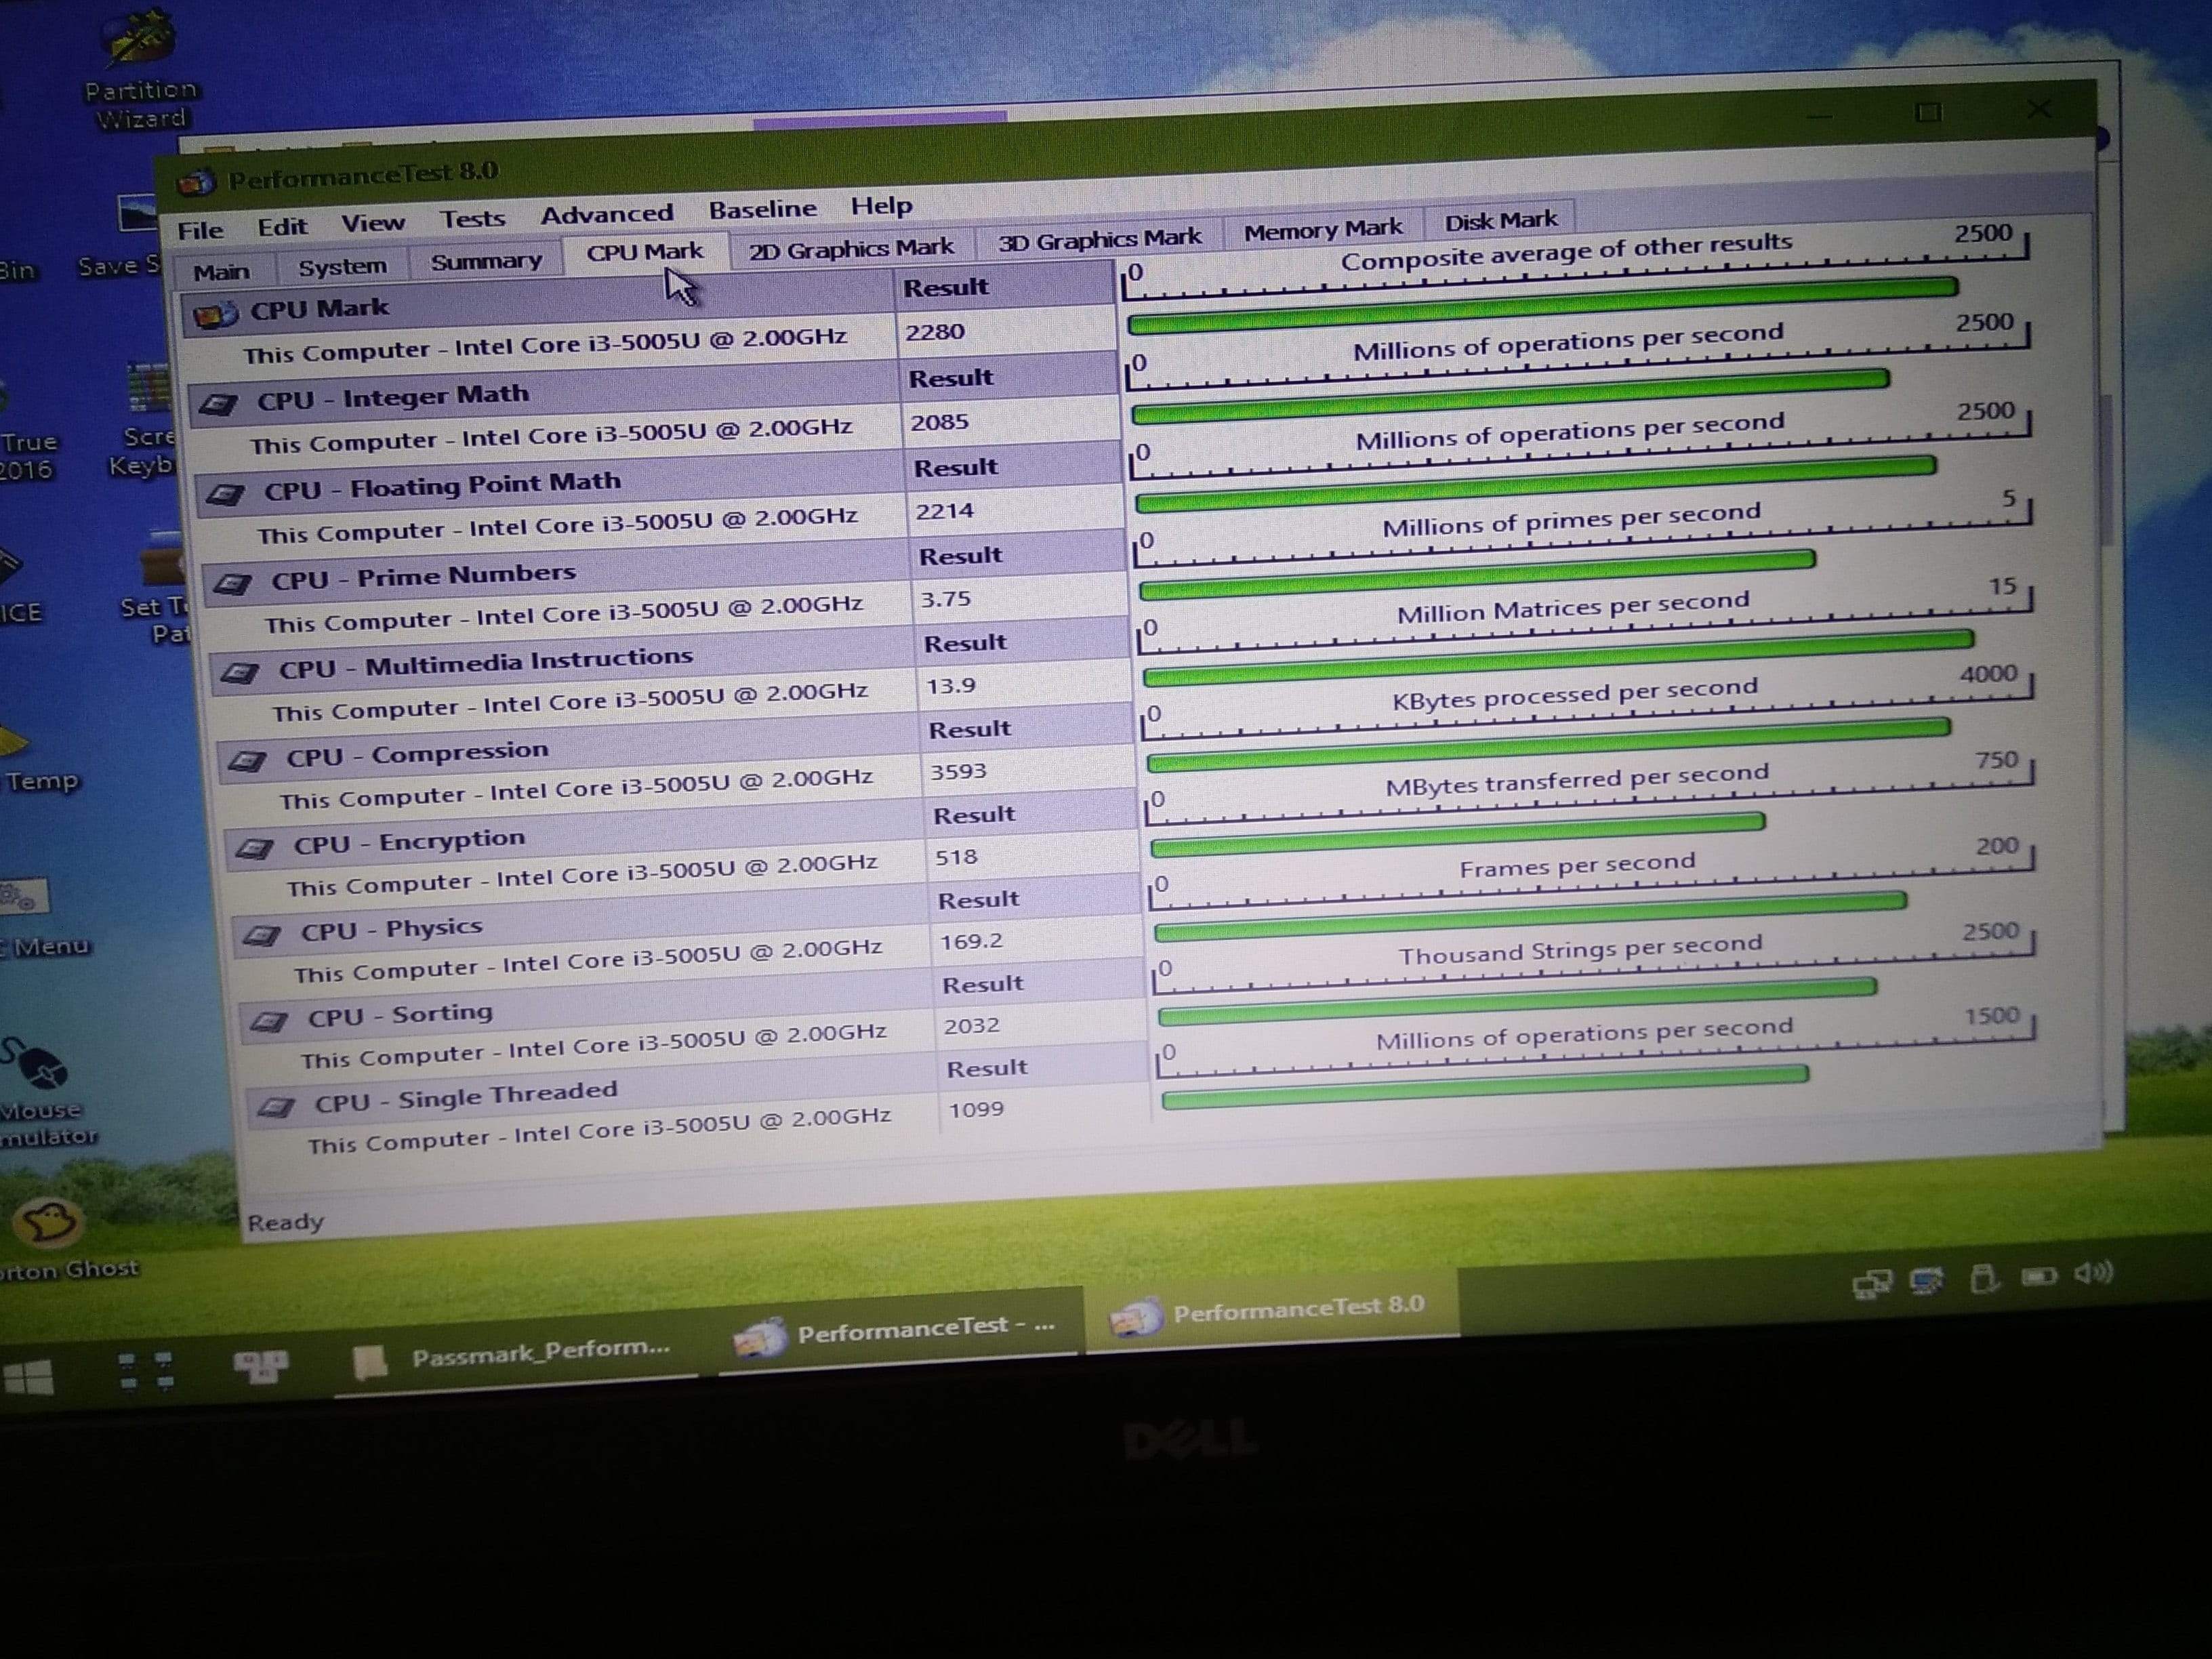Click the CPU - Compression chip icon
This screenshot has height=1659, width=2212.
[x=247, y=761]
